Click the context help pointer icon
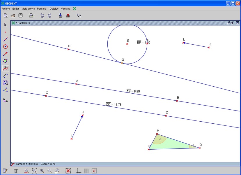Image resolution: width=241 pixels, height=175 pixels. point(79,15)
